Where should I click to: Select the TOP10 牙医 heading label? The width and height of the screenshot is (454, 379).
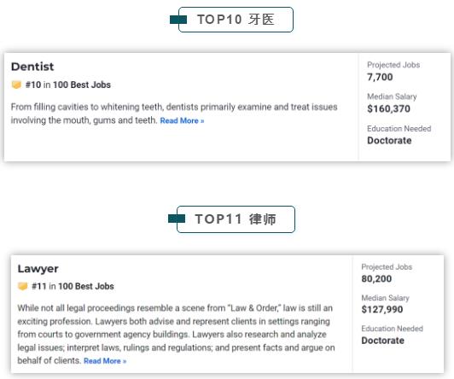coord(236,20)
